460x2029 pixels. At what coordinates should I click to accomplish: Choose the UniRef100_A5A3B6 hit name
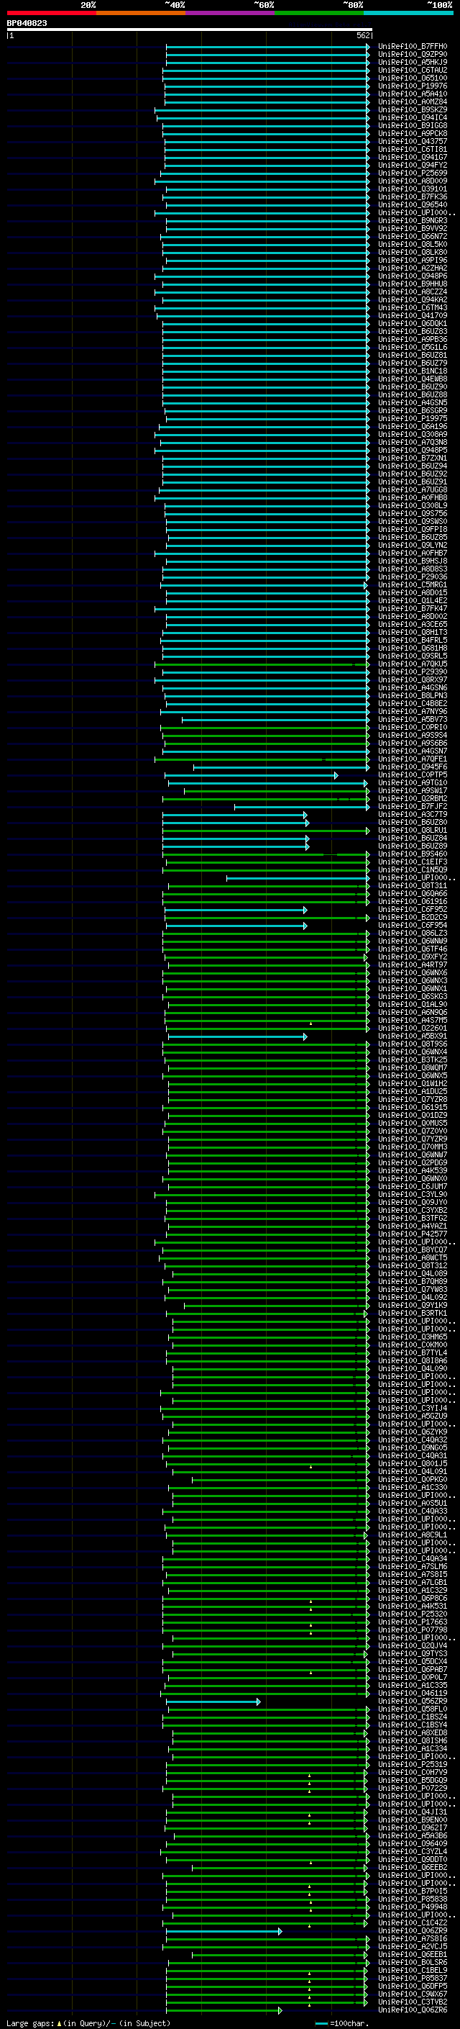[413, 1836]
